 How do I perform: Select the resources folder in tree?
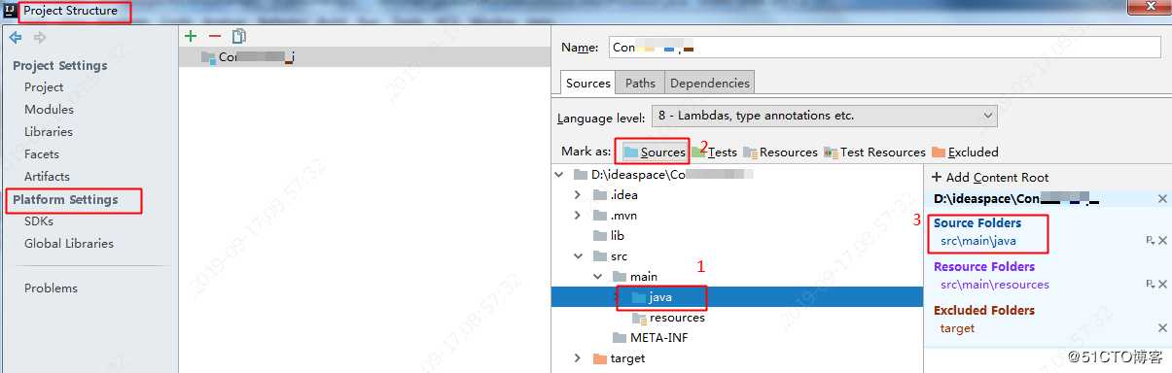click(x=668, y=318)
